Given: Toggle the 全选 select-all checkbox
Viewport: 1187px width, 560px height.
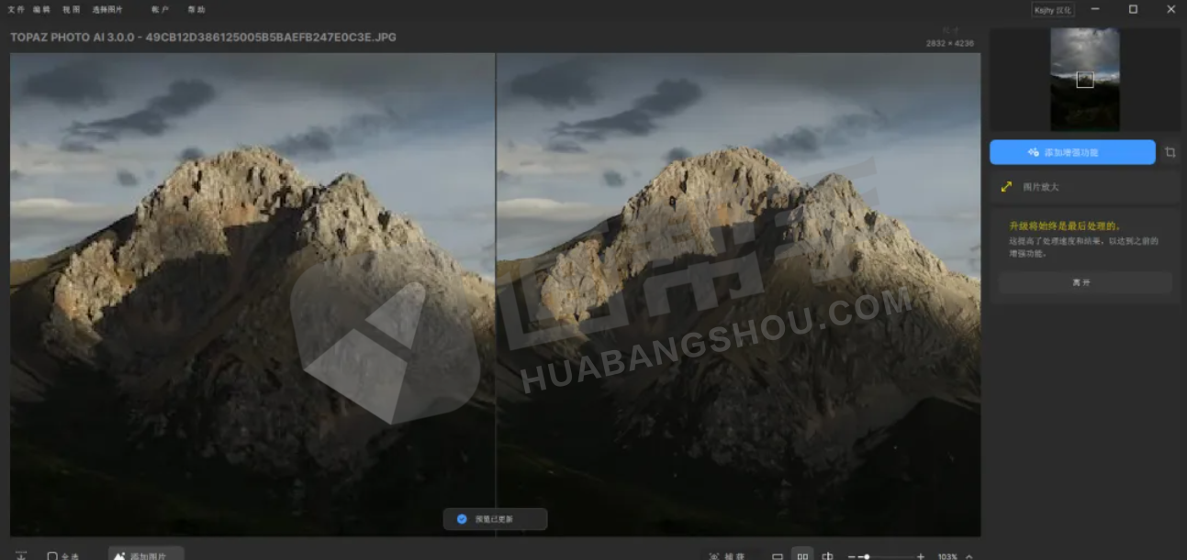Looking at the screenshot, I should click(52, 556).
